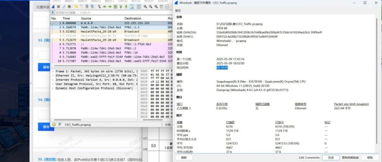Viewport: 382px width, 162px height.
Task: Reload the capture file icon
Action: click(92, 7)
